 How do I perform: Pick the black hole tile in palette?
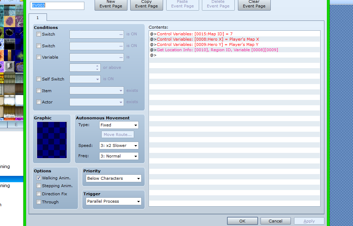click(9, 32)
